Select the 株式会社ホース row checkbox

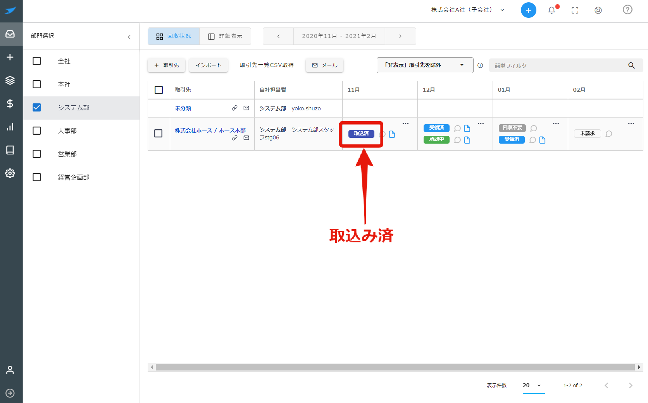tap(158, 134)
